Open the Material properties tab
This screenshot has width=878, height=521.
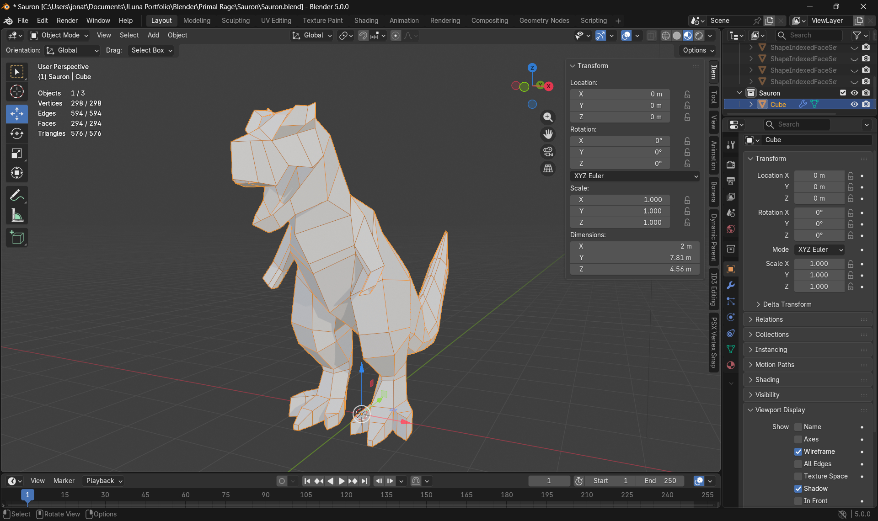point(731,365)
